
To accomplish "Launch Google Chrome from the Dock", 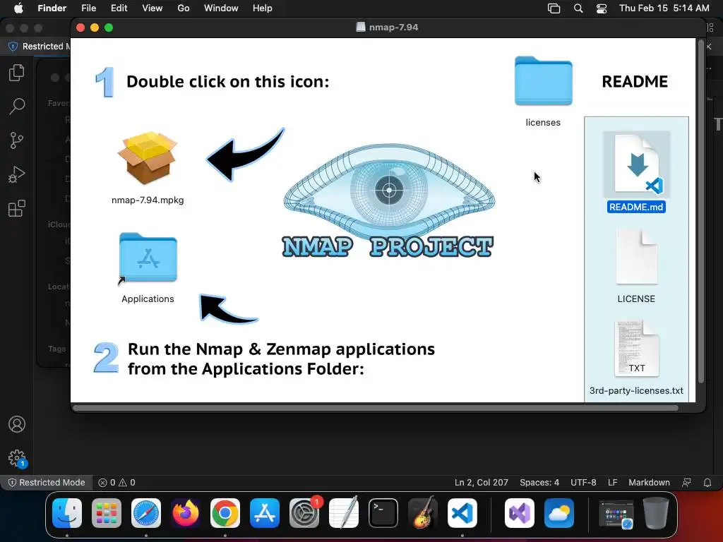I will 225,512.
